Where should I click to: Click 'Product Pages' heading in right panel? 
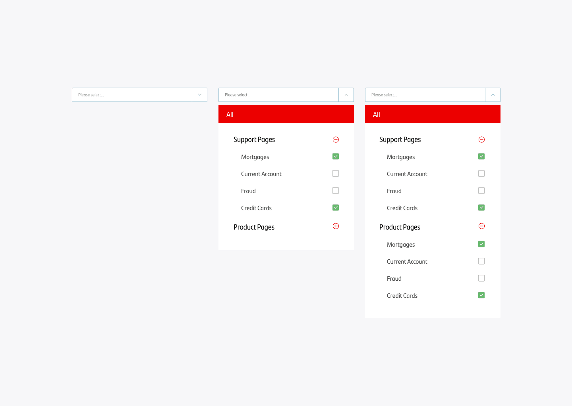[x=400, y=227]
